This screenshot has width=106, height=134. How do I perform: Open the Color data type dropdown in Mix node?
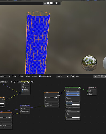point(26,85)
